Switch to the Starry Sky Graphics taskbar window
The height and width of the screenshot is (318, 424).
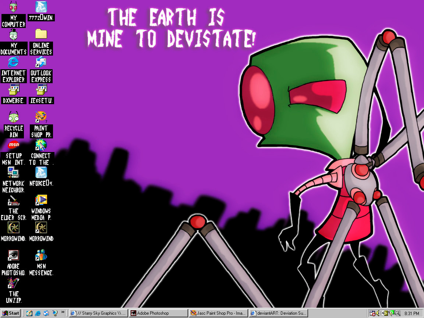pos(98,313)
